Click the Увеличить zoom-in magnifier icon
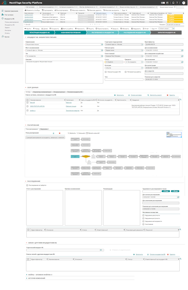This screenshot has width=188, height=290. coord(68,133)
